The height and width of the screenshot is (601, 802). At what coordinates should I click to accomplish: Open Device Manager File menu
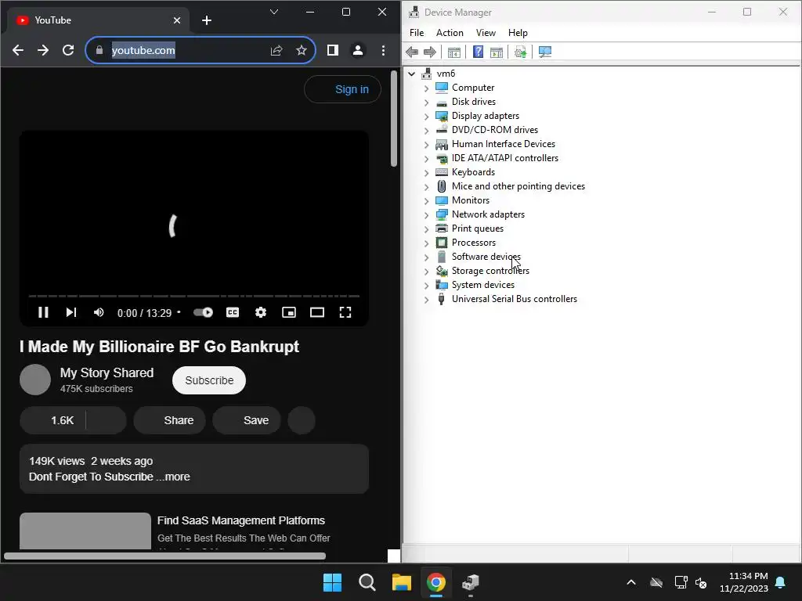[417, 33]
